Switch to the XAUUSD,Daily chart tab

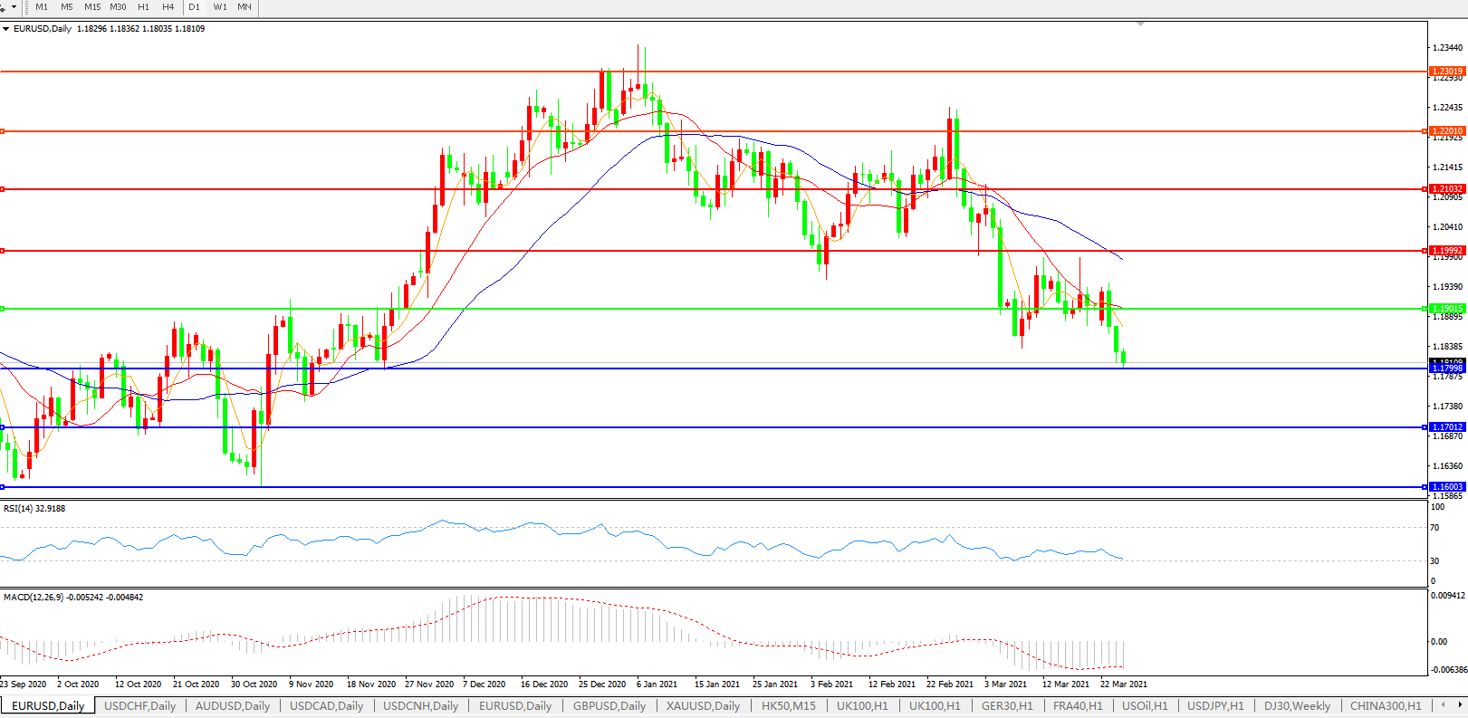(703, 706)
